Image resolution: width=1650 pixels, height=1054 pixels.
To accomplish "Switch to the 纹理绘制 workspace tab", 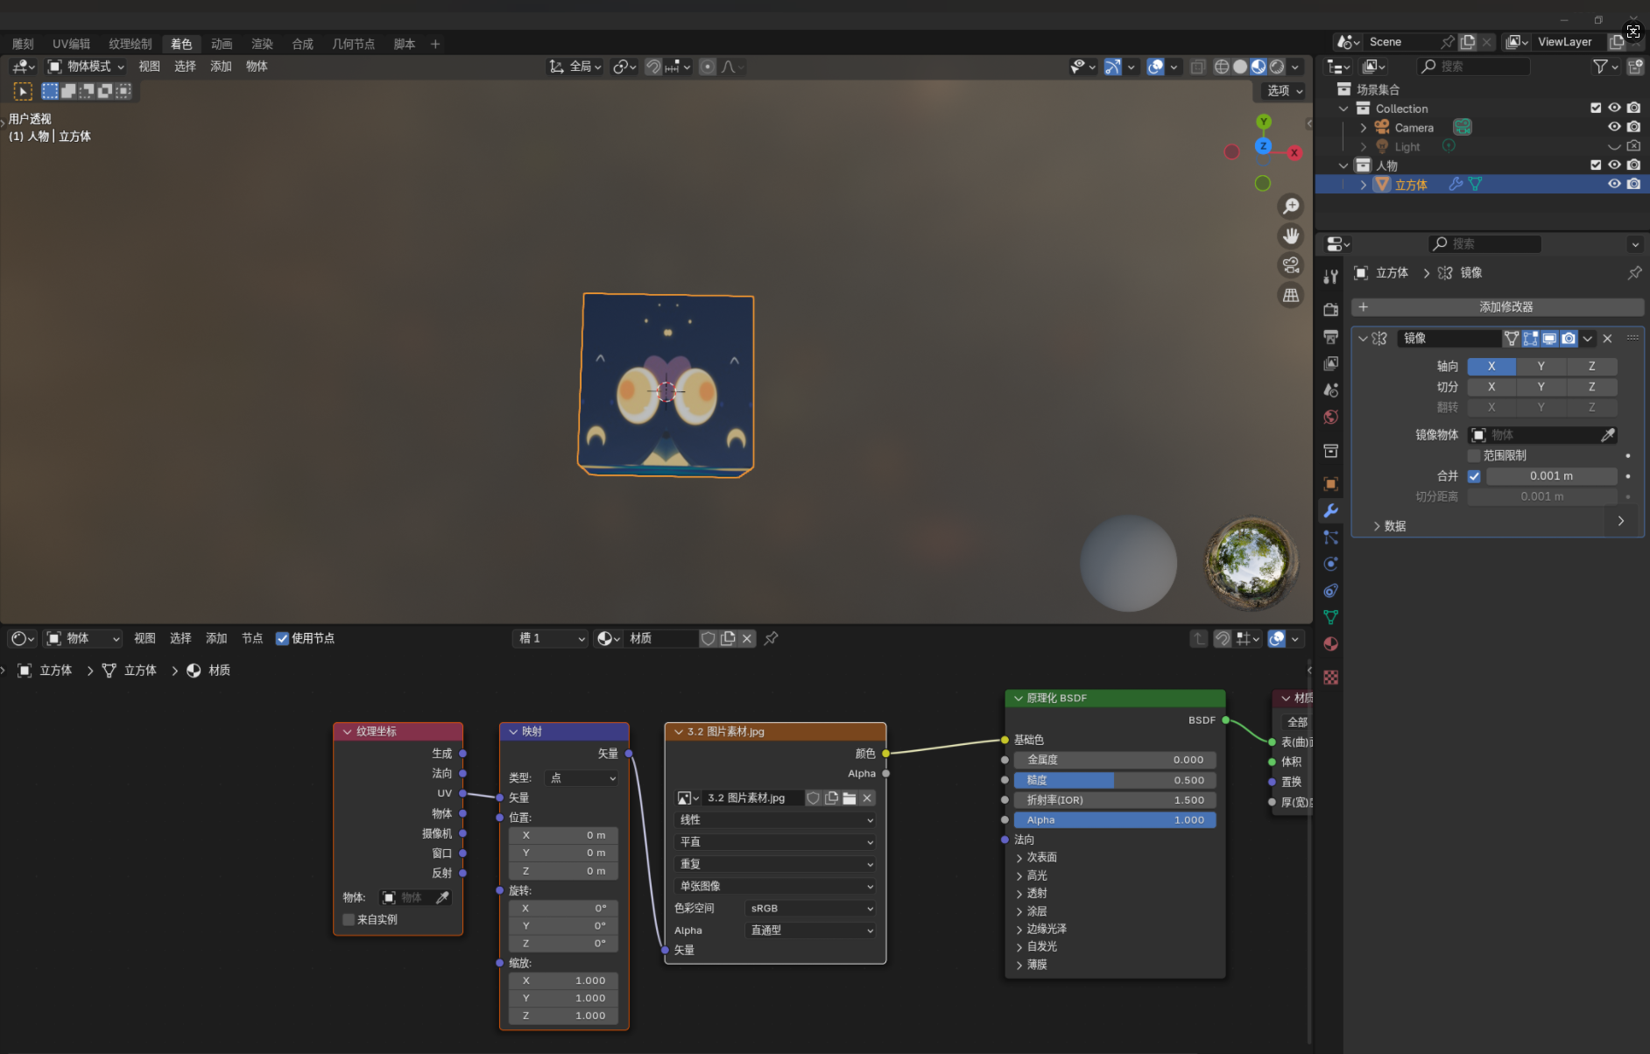I will pyautogui.click(x=130, y=44).
